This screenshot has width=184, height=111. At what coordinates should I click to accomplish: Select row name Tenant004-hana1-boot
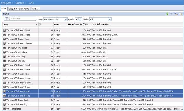pyautogui.click(x=18, y=65)
